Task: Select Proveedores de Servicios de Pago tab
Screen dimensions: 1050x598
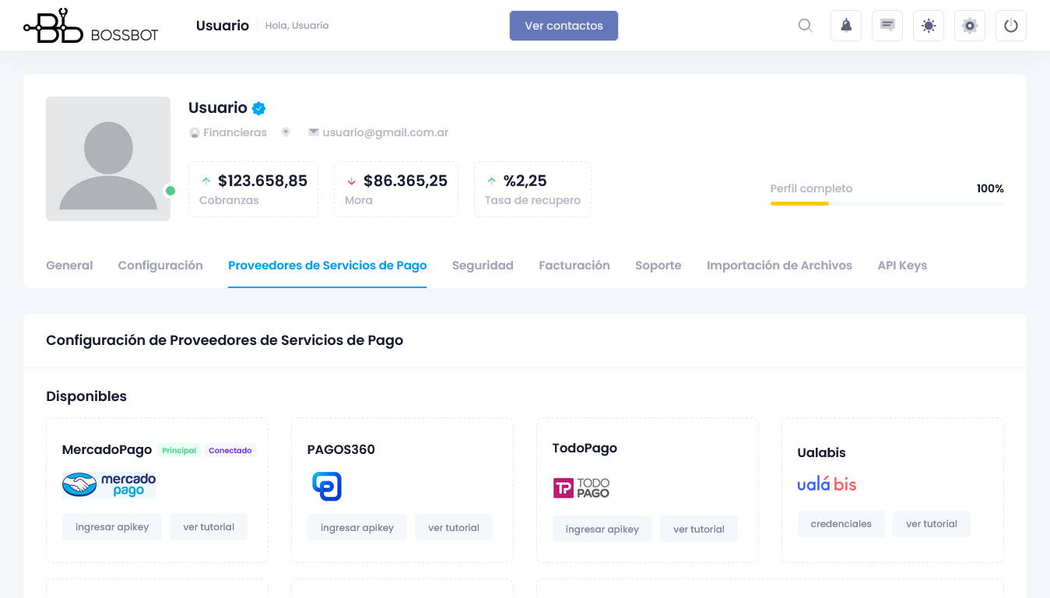Action: click(x=327, y=266)
